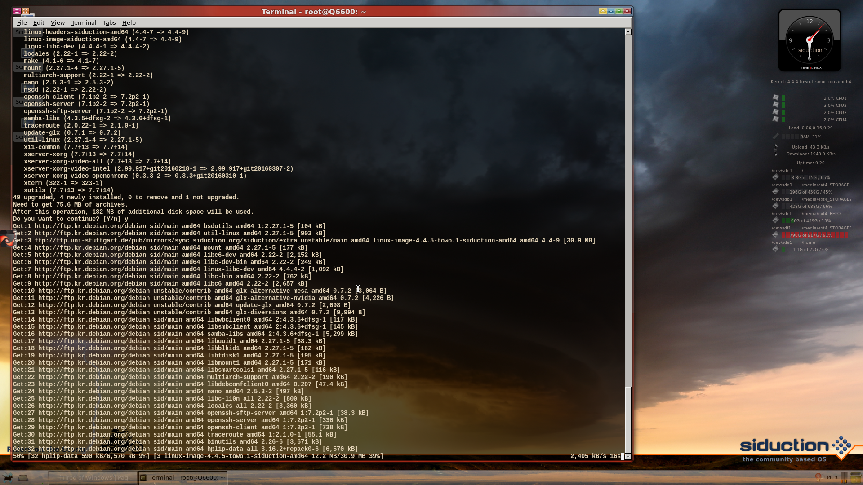Open the Help menu
Viewport: 863px width, 485px height.
click(x=129, y=22)
